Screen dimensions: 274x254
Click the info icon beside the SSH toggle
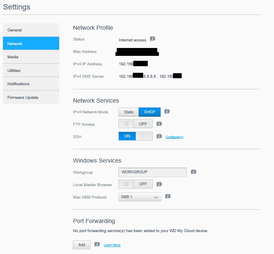click(159, 136)
